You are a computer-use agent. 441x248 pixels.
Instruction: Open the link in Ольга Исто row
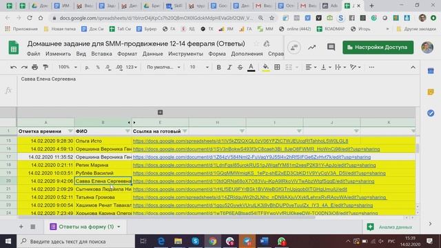coord(240,141)
